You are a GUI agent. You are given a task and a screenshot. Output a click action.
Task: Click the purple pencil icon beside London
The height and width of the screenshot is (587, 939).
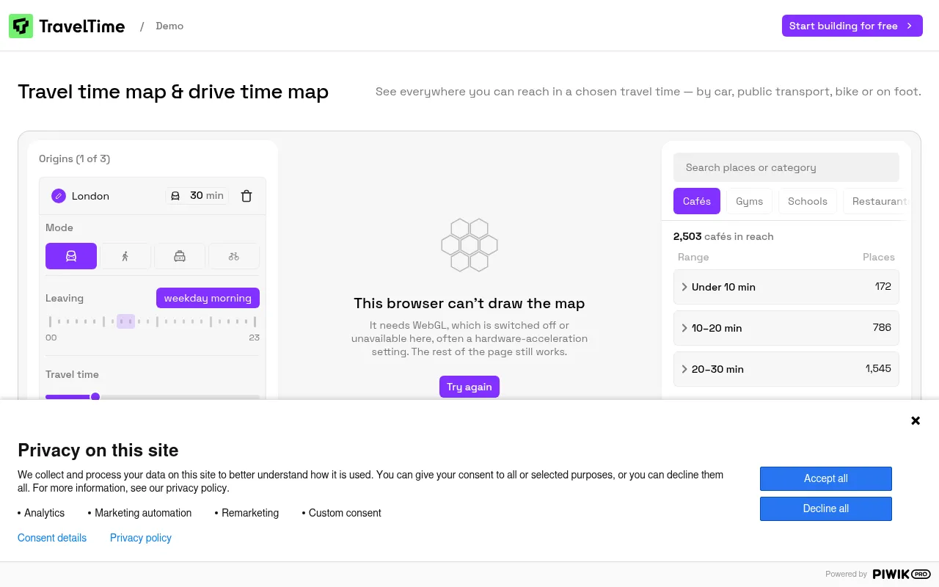[59, 196]
